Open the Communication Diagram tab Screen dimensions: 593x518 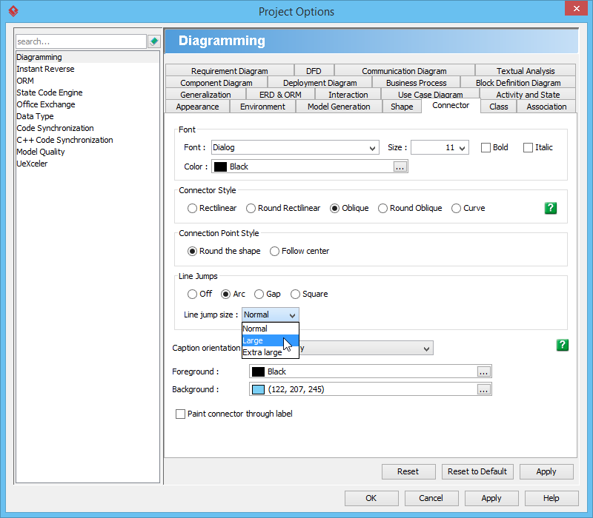[x=404, y=71]
